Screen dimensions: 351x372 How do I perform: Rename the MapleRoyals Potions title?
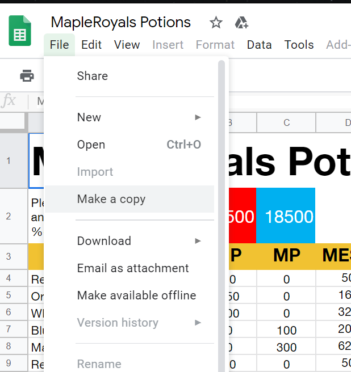[121, 23]
